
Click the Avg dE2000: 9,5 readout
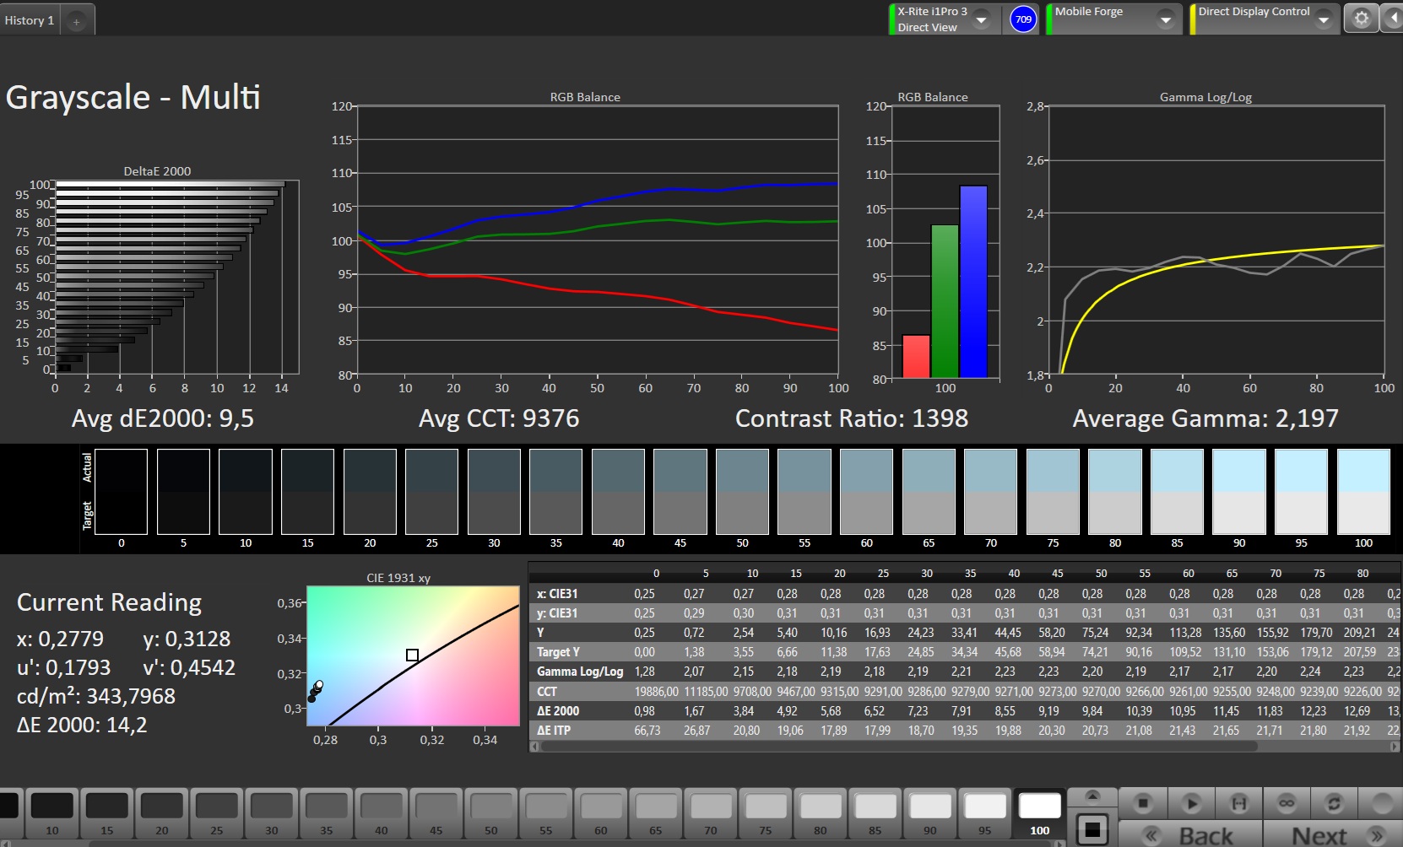[x=163, y=418]
